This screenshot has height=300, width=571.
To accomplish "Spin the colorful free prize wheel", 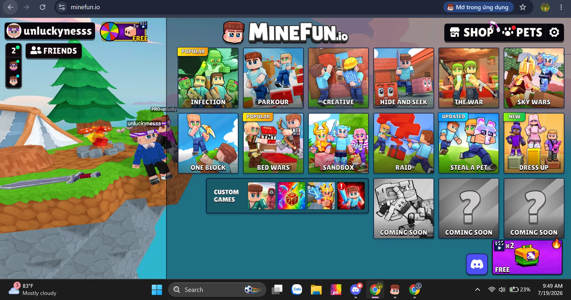I will click(x=110, y=32).
